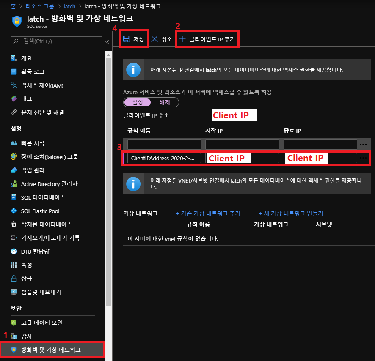Click the 장애 조치(failover) 그룹 globe icon
Screen dimensions: 375x361
(x=14, y=156)
